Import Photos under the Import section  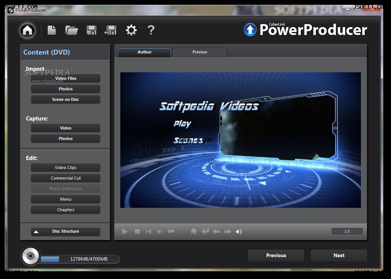[65, 89]
